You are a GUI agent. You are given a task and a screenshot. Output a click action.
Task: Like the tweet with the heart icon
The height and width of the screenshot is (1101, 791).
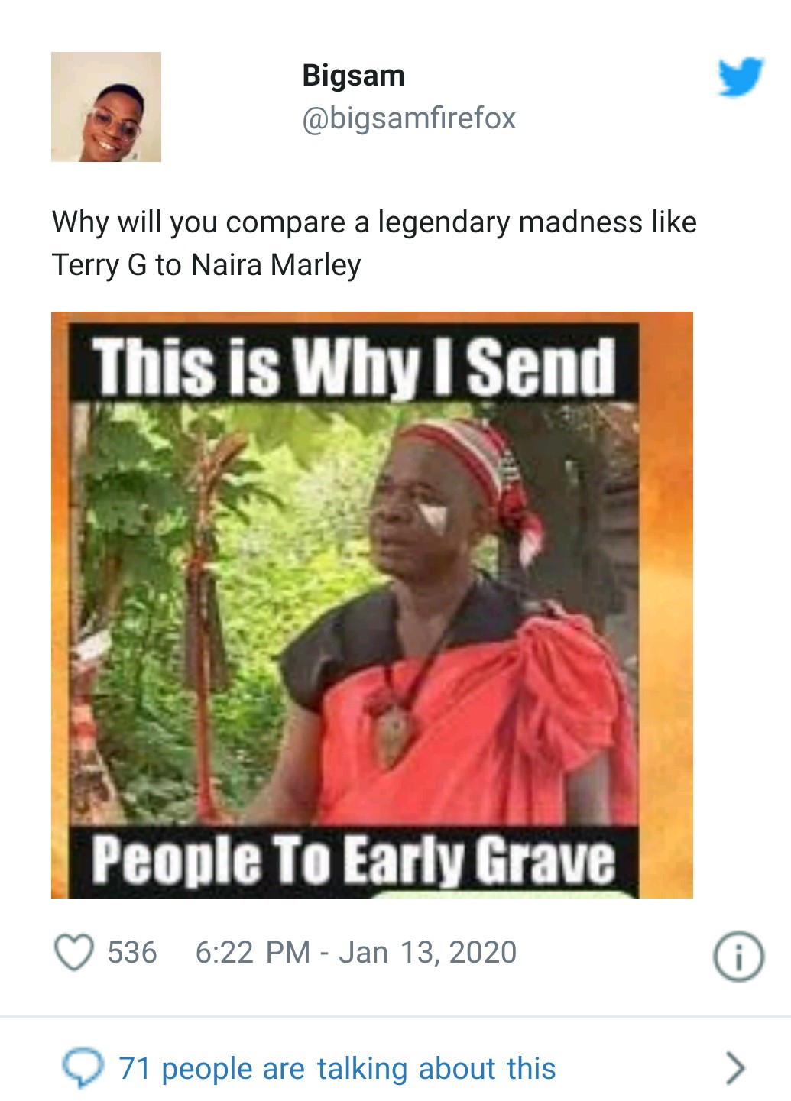tap(74, 952)
